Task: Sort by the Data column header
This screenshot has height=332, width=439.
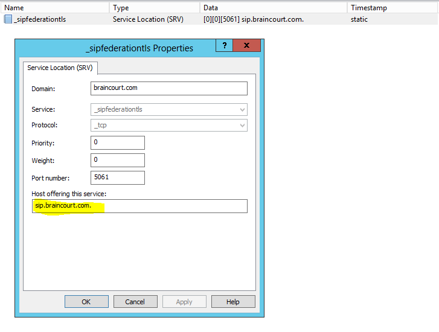Action: (274, 8)
